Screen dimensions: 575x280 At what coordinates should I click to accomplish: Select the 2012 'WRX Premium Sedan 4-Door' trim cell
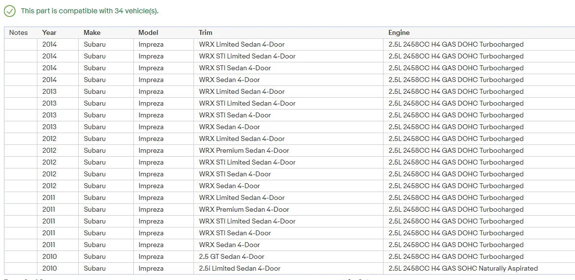pyautogui.click(x=288, y=150)
